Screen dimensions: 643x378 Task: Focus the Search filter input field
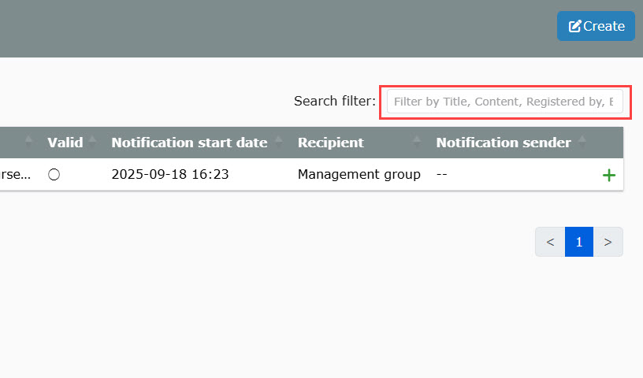(504, 102)
